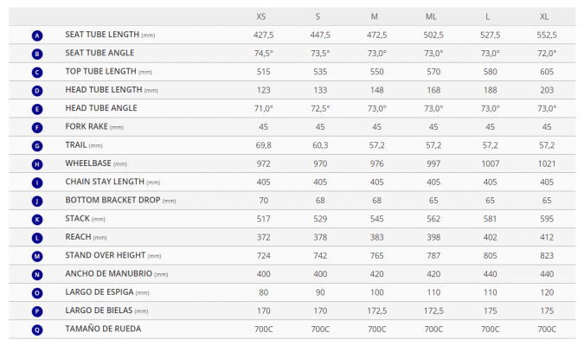Viewport: 584px width, 346px height.
Task: Click the blue M icon for Stand Over Height
Action: [36, 256]
